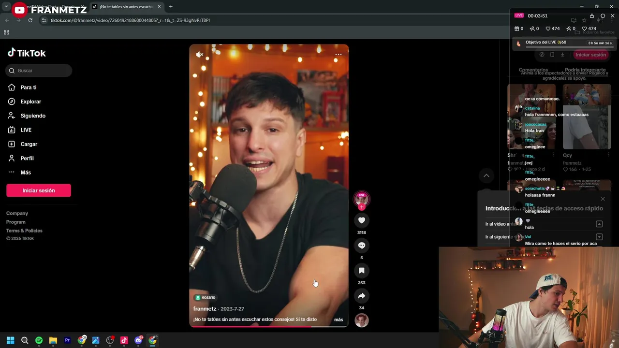Expand the caption with 'más'
Image resolution: width=619 pixels, height=348 pixels.
339,319
